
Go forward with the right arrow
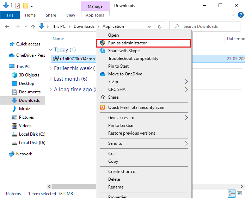point(18,26)
